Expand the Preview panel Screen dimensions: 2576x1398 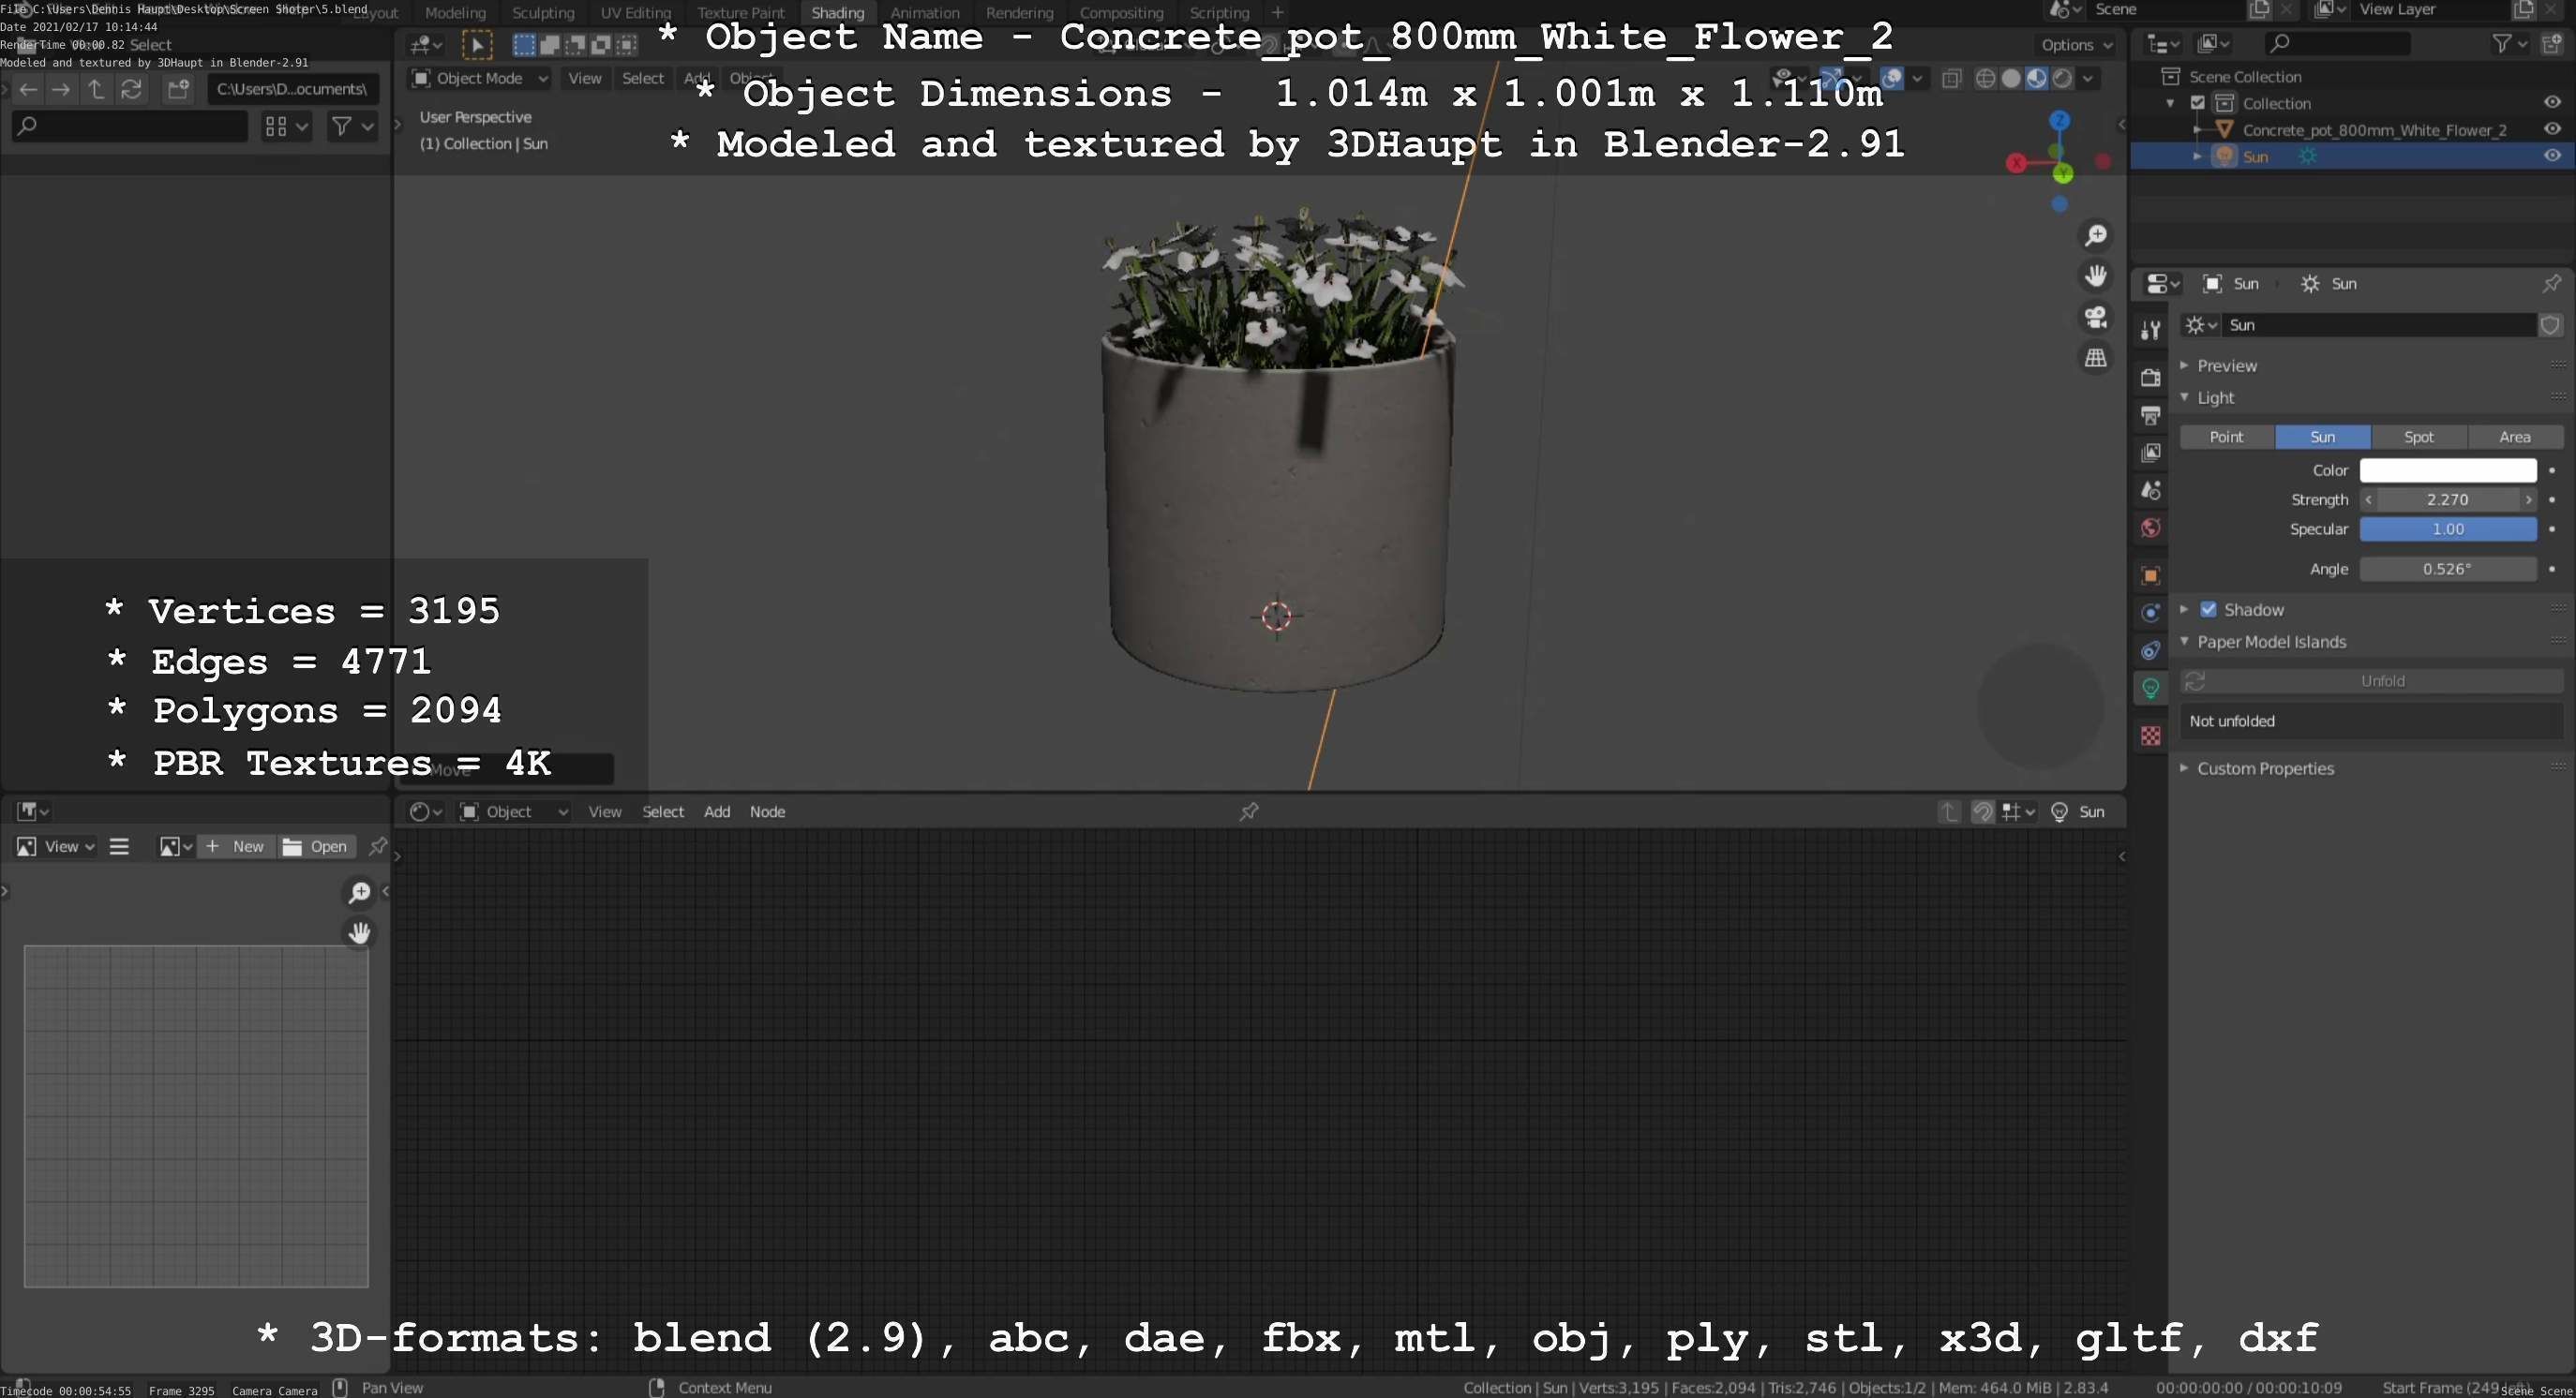click(x=2227, y=365)
